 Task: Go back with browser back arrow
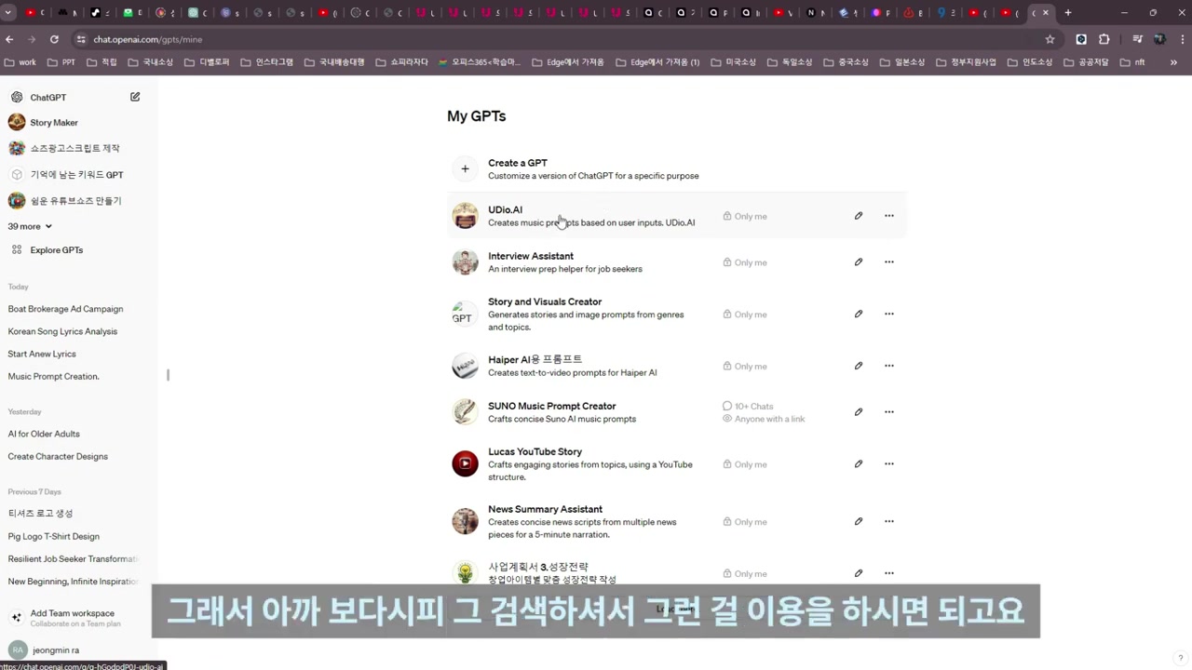point(9,39)
